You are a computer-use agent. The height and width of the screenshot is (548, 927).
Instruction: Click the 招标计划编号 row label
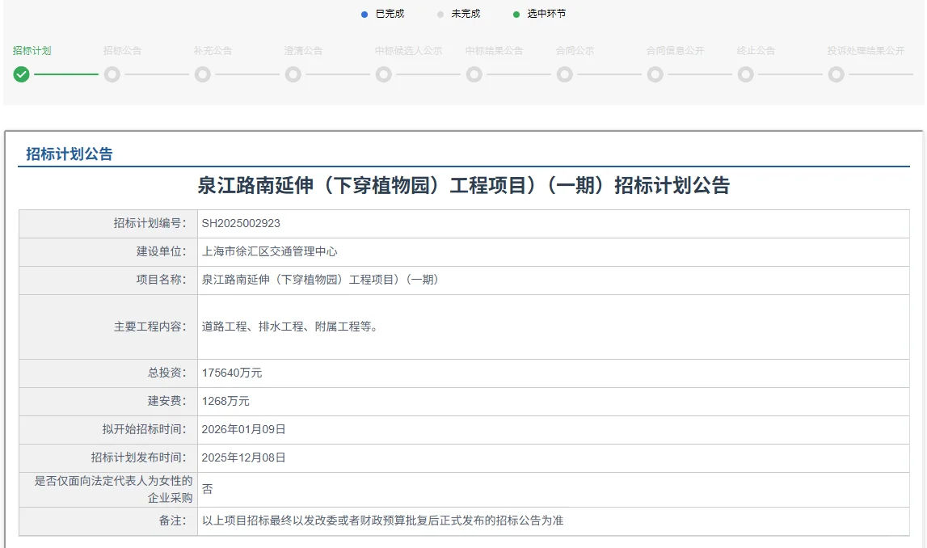[x=150, y=223]
